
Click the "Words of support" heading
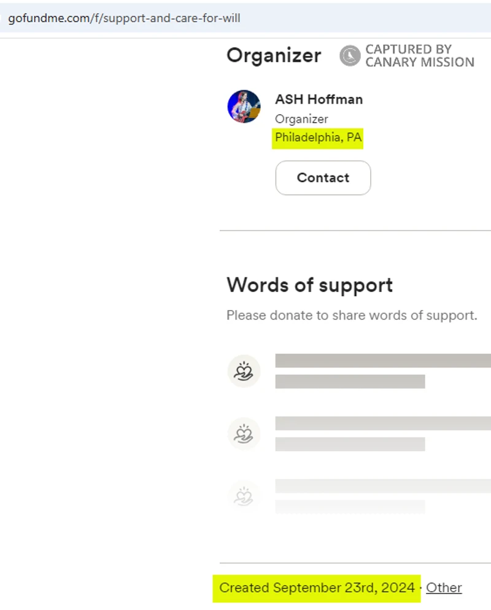click(309, 285)
